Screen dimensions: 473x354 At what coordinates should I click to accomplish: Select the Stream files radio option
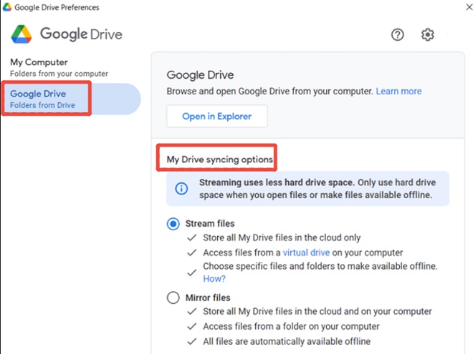pyautogui.click(x=173, y=224)
